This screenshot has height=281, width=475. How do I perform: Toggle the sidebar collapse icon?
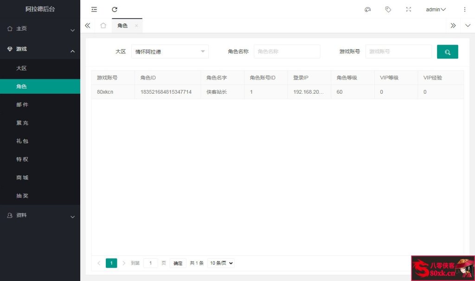click(94, 9)
